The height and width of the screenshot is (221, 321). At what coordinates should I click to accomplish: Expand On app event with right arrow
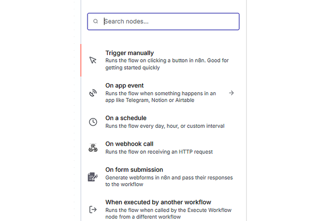coord(232,93)
